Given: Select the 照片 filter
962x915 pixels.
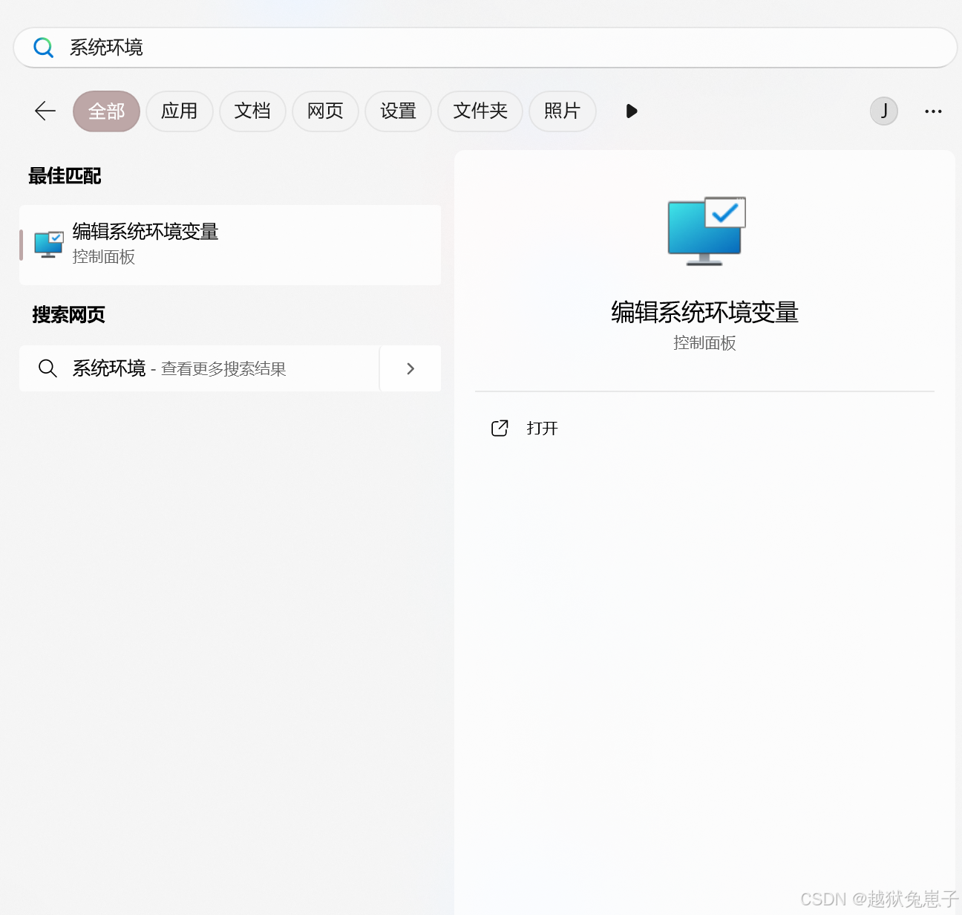Looking at the screenshot, I should click(562, 111).
